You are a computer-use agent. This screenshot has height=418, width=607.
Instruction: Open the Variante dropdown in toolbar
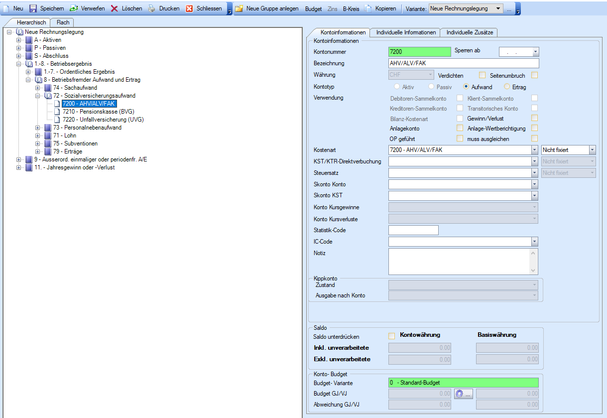498,8
